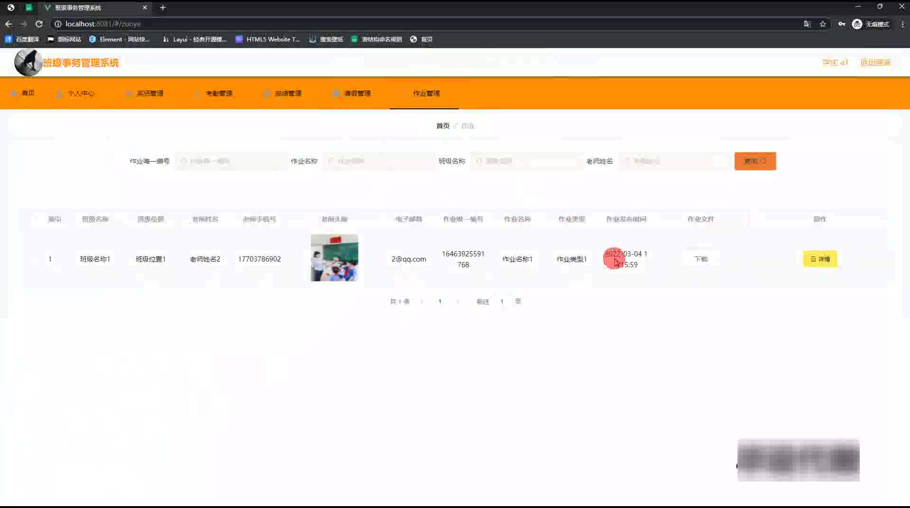
Task: Click the system logo avatar image
Action: (28, 63)
